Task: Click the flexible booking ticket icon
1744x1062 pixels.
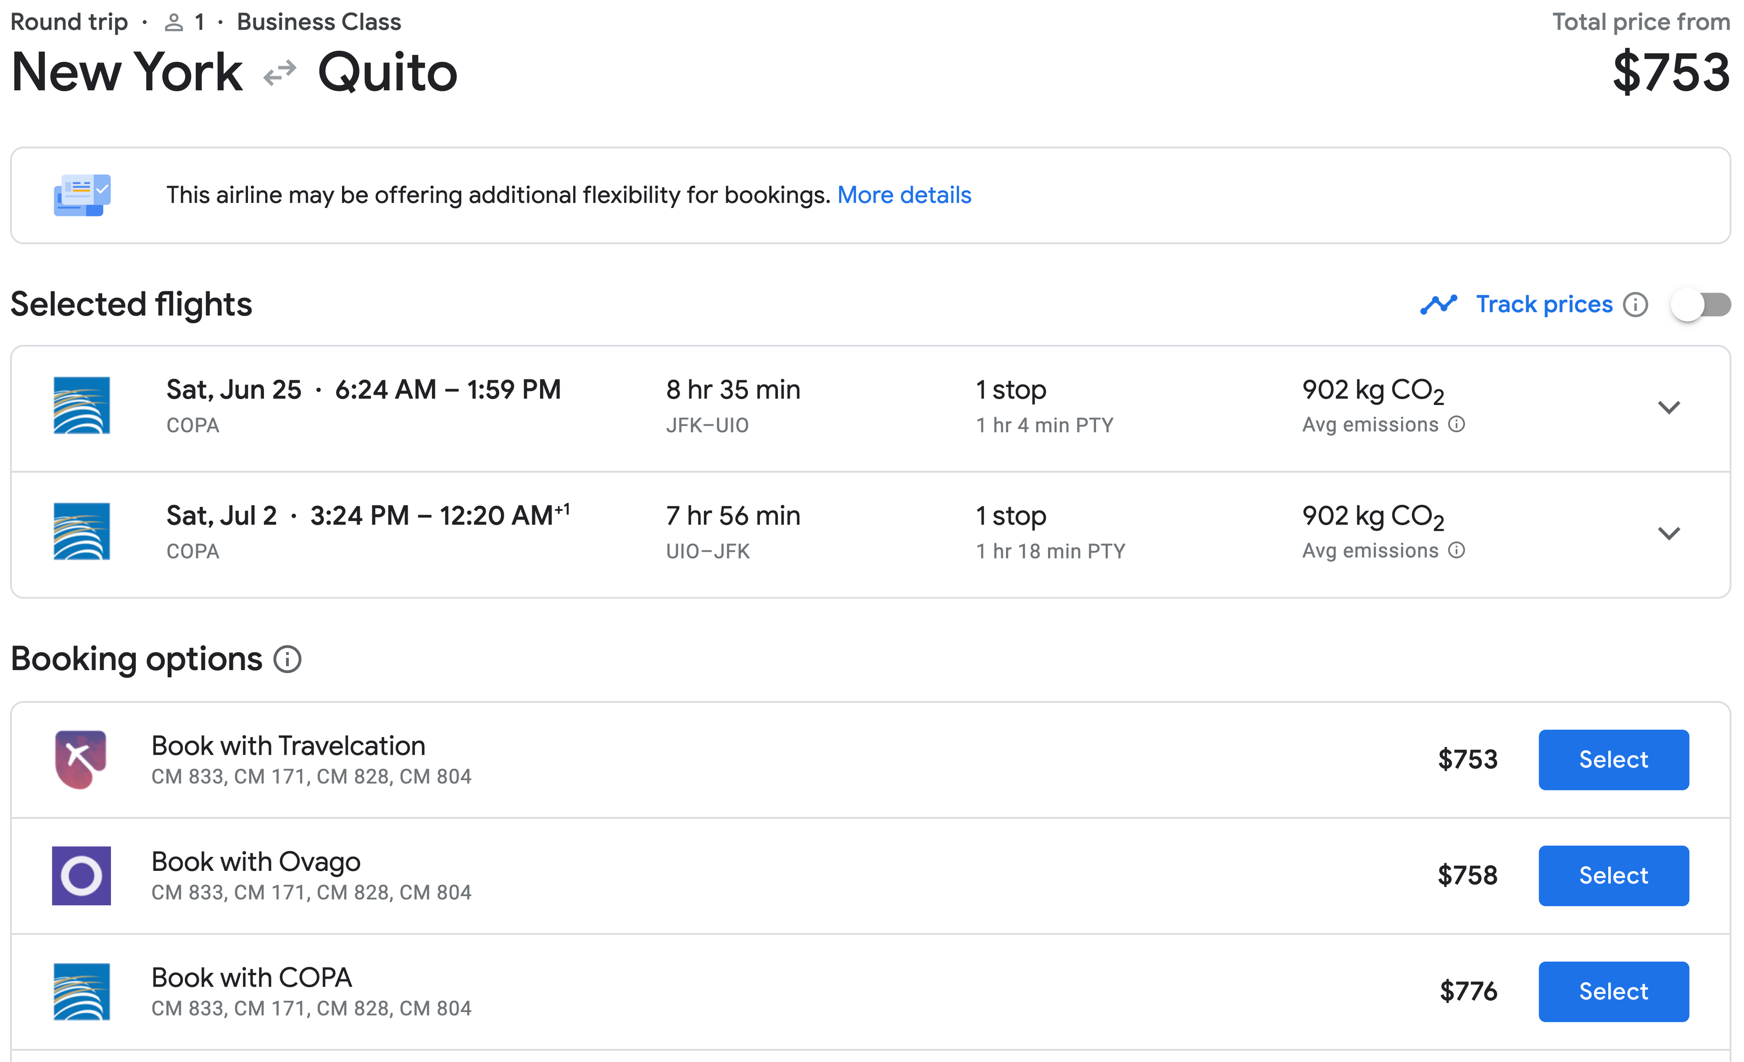Action: tap(82, 195)
